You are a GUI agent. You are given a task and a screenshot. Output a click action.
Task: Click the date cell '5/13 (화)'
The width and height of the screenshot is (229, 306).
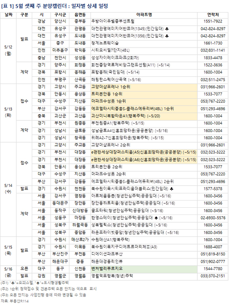(8, 112)
